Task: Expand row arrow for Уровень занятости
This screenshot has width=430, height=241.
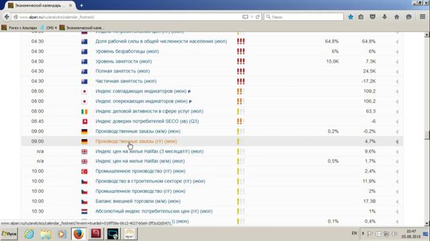Action: (397, 62)
